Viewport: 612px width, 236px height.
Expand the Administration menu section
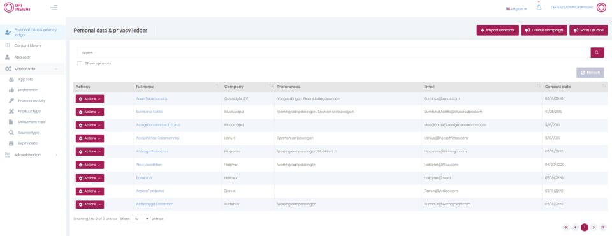point(31,155)
